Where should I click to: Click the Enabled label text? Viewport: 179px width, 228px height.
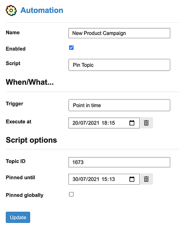pyautogui.click(x=16, y=49)
